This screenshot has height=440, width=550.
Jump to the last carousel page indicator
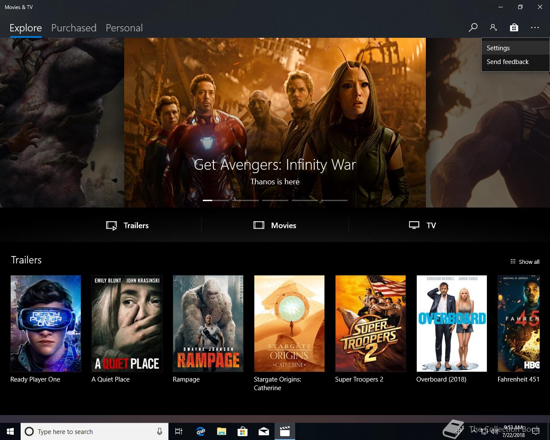coord(334,200)
